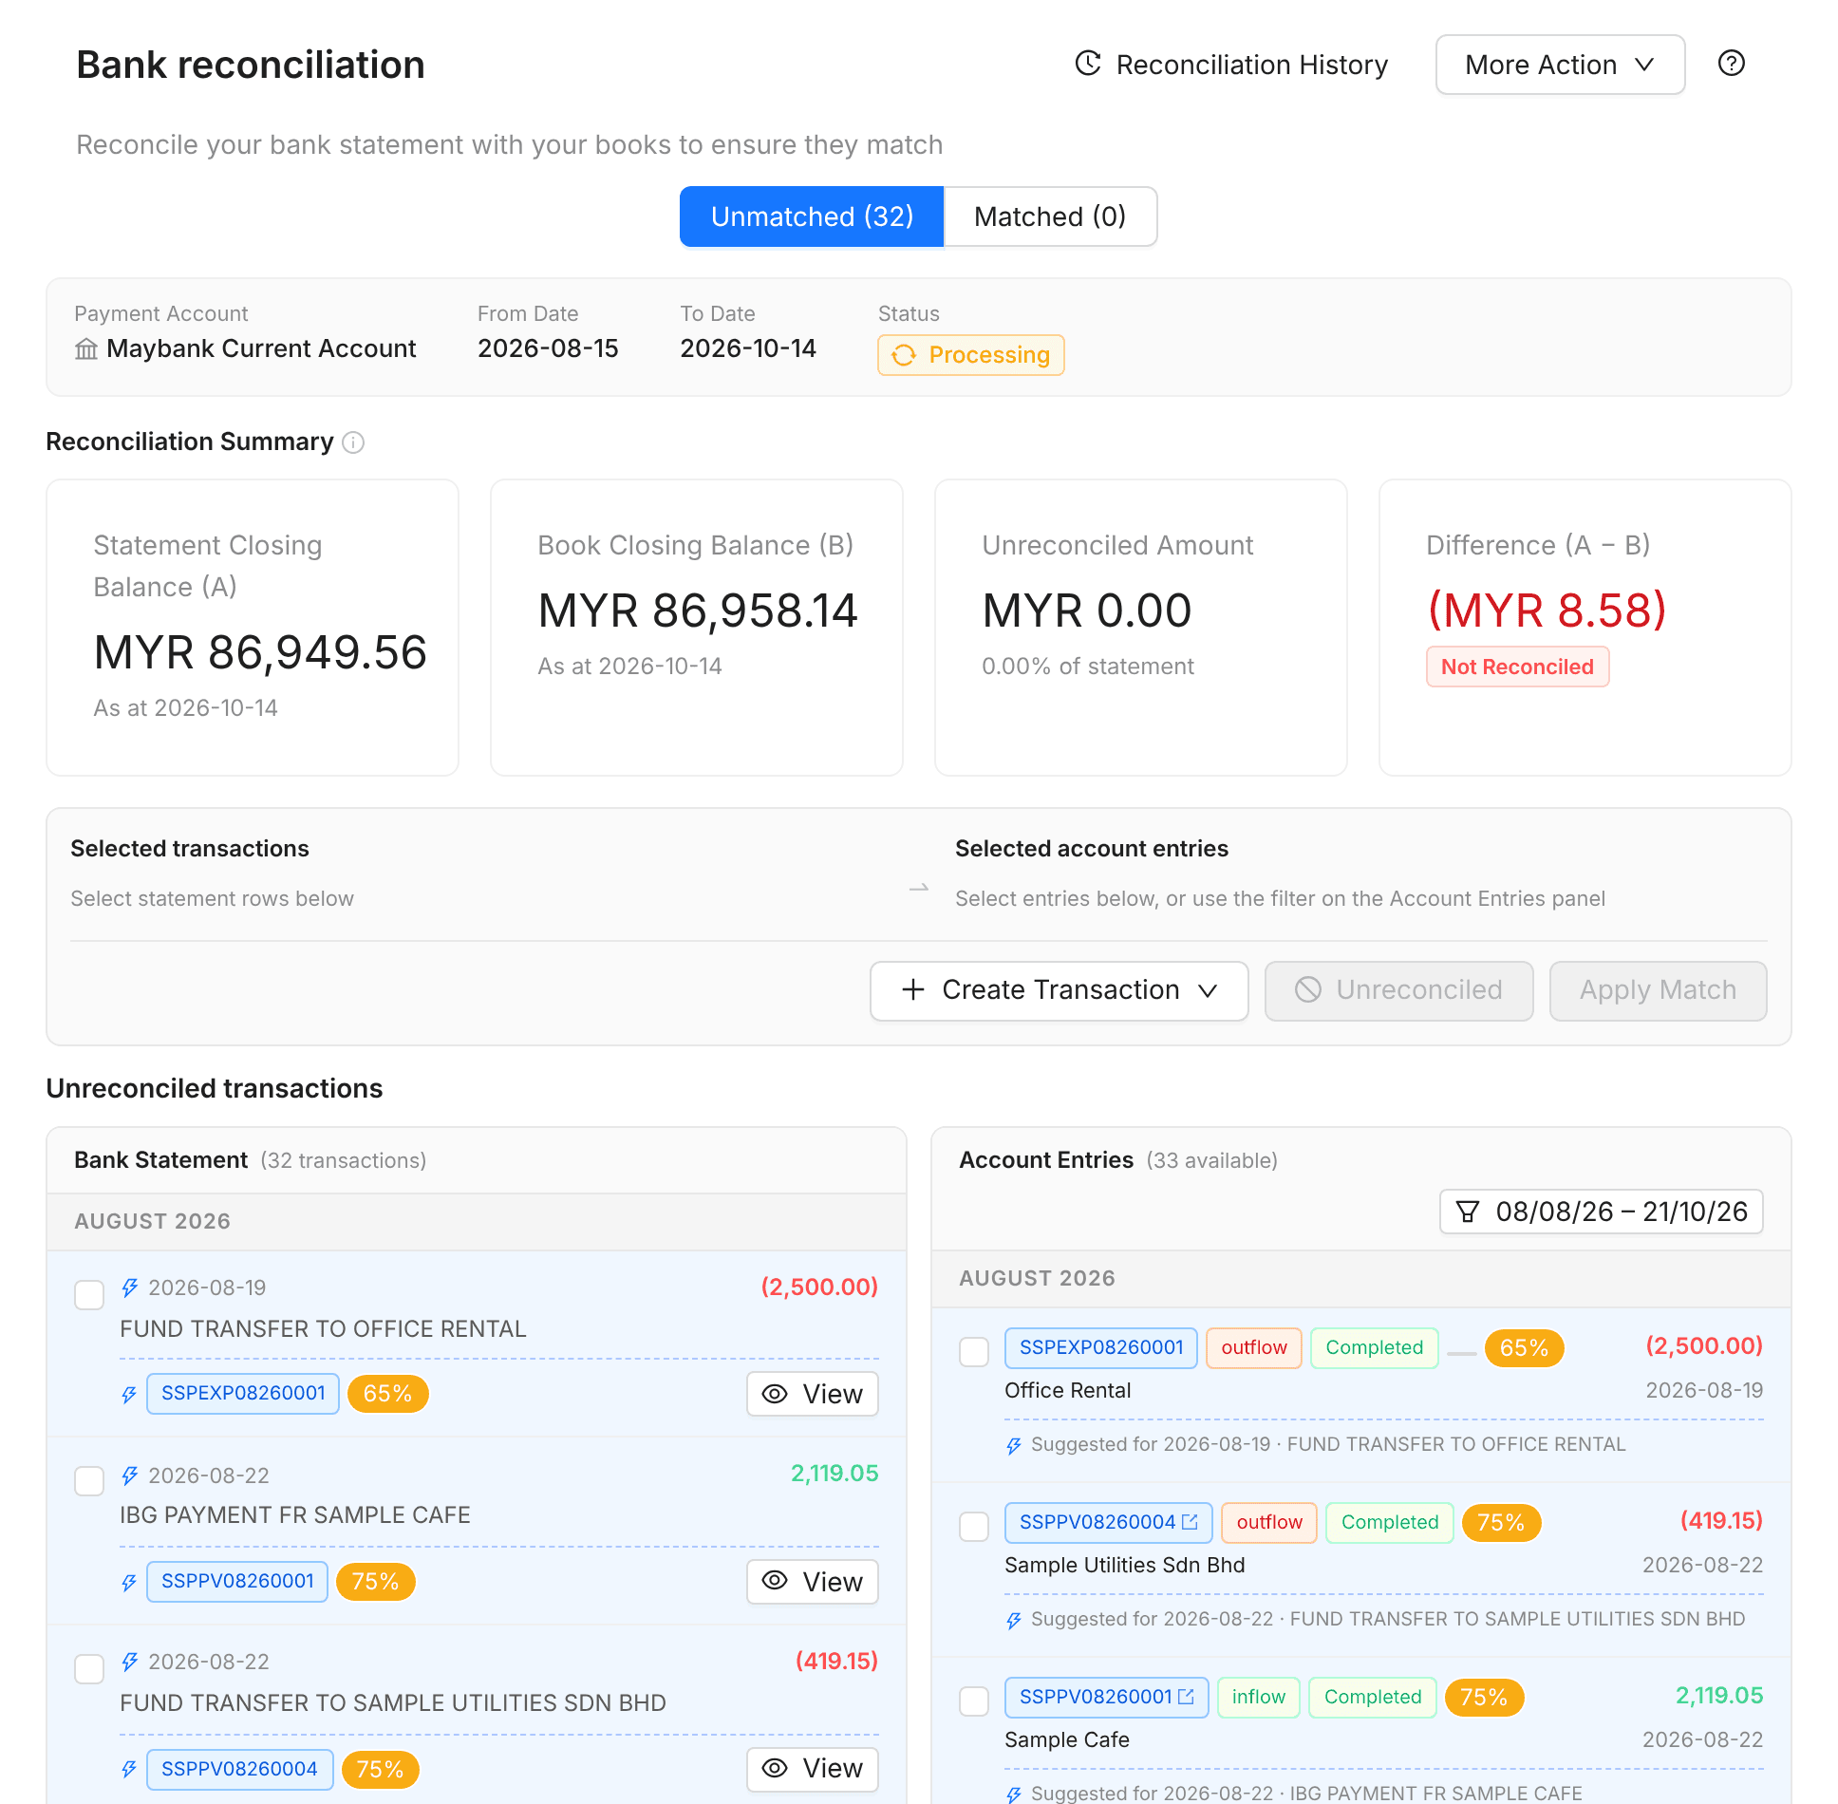The width and height of the screenshot is (1838, 1804).
Task: Click the inflow tag on Sample Cafe entry
Action: 1258,1698
